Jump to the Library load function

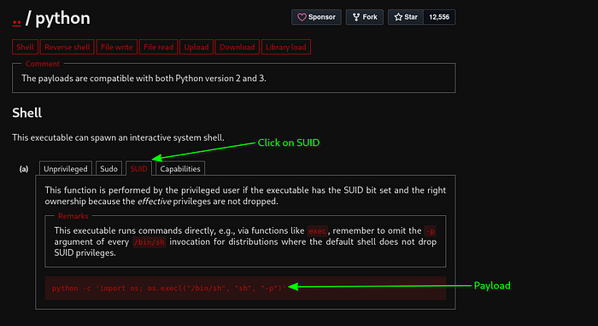click(x=286, y=47)
